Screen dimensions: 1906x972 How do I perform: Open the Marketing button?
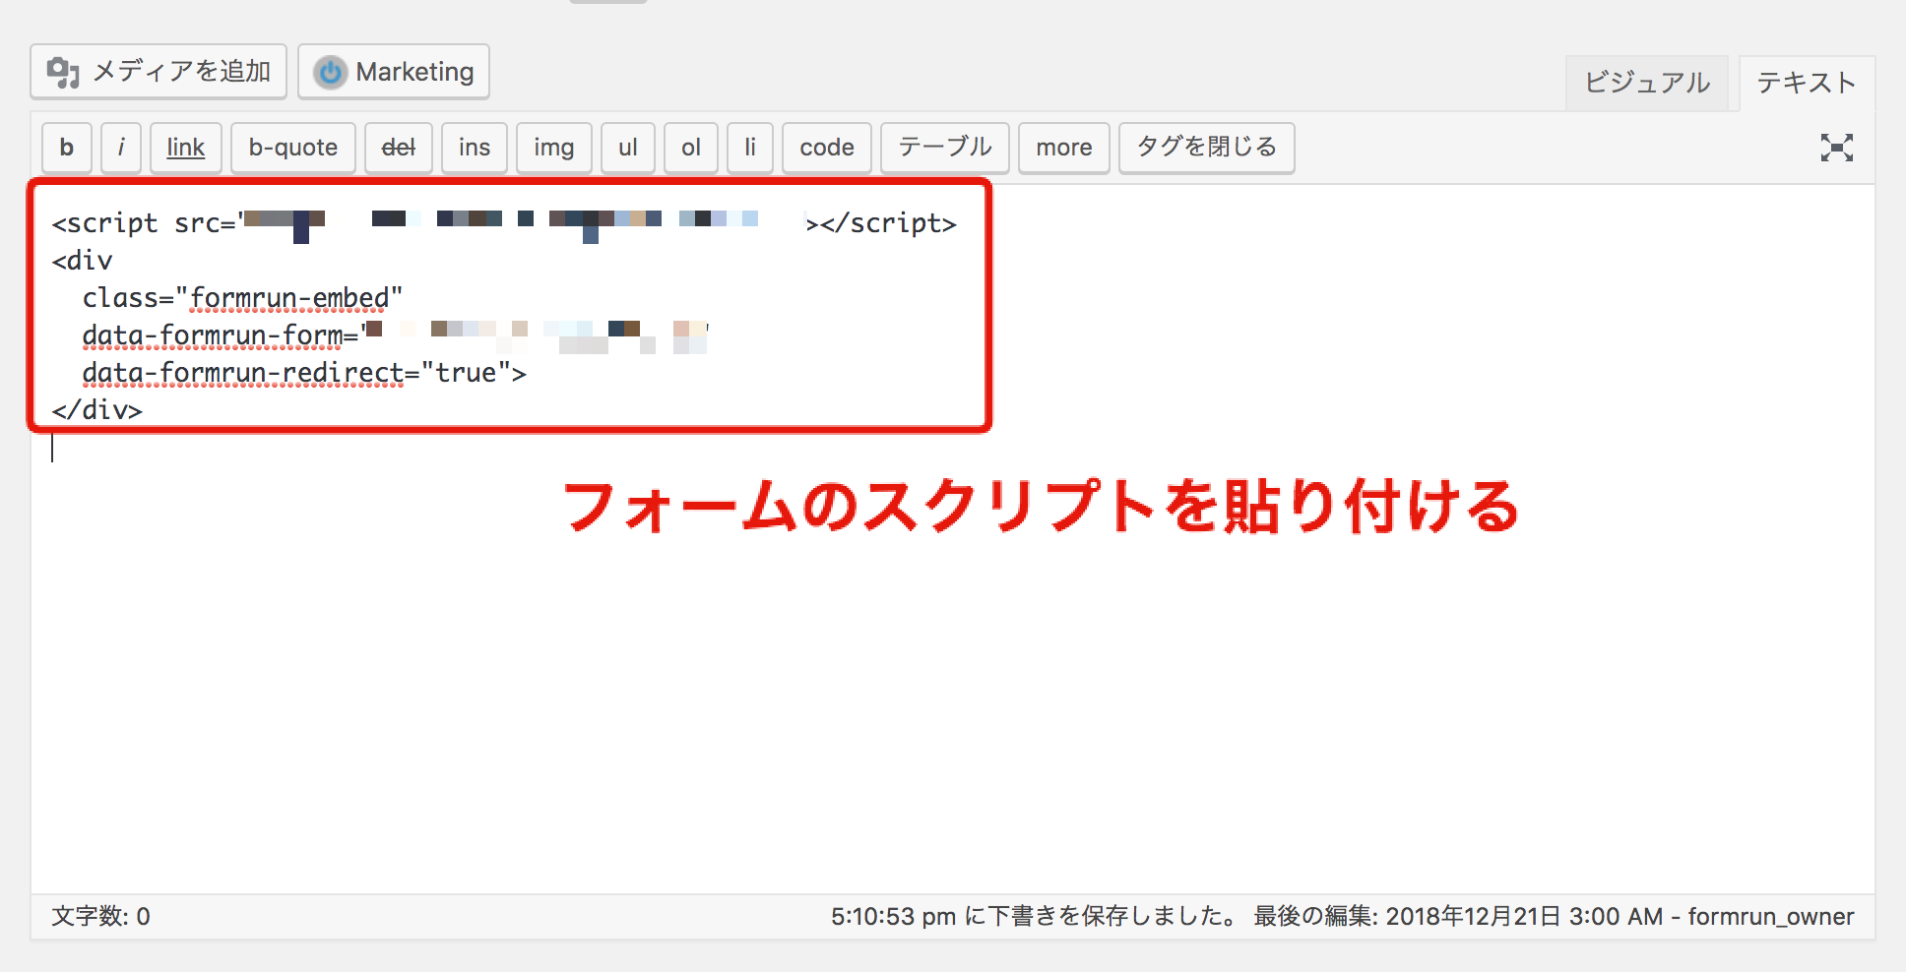[x=394, y=72]
